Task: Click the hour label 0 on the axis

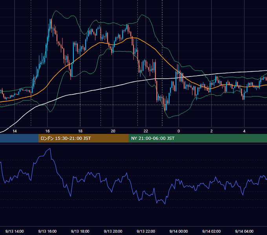Action: coord(179,131)
